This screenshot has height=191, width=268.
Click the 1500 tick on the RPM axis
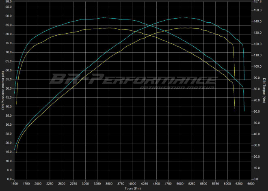(15, 184)
